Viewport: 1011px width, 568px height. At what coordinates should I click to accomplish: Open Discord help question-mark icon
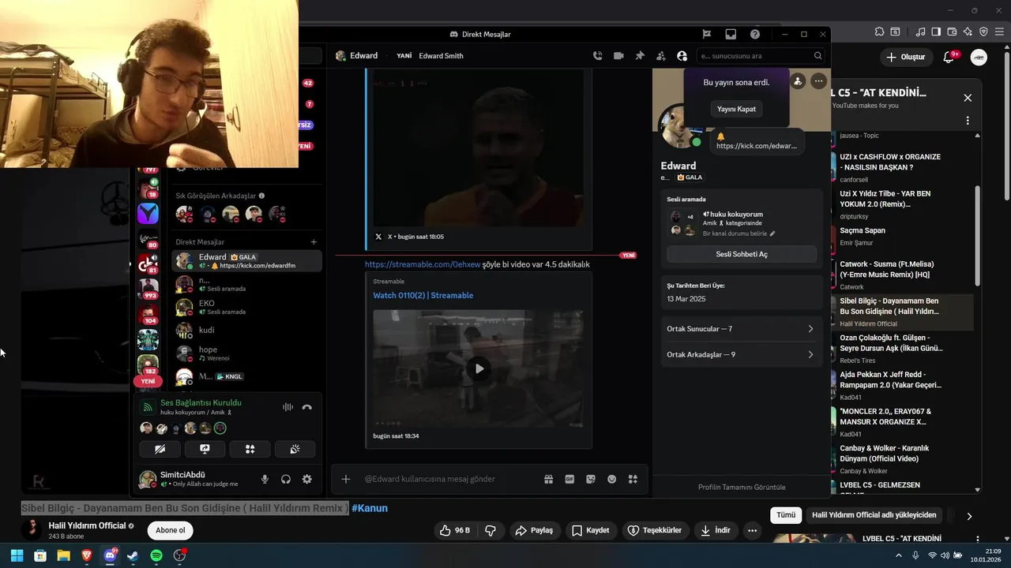point(755,34)
